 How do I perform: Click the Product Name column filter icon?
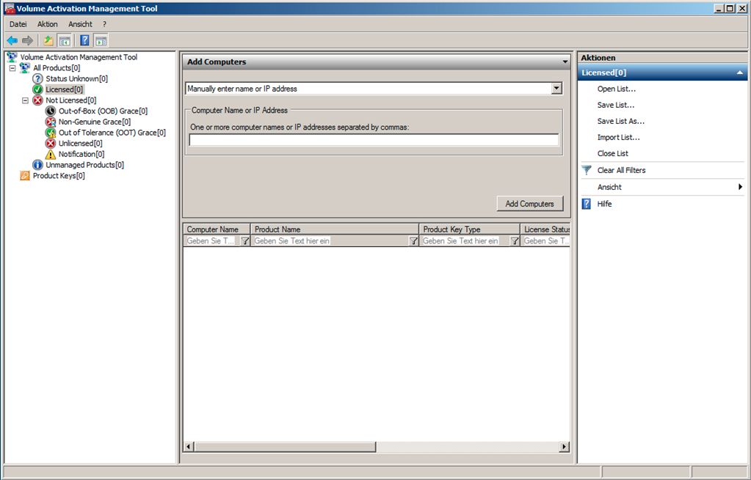tap(413, 241)
